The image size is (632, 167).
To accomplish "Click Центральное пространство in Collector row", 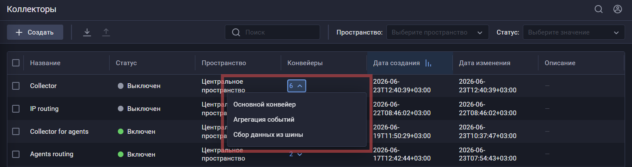I will point(223,86).
